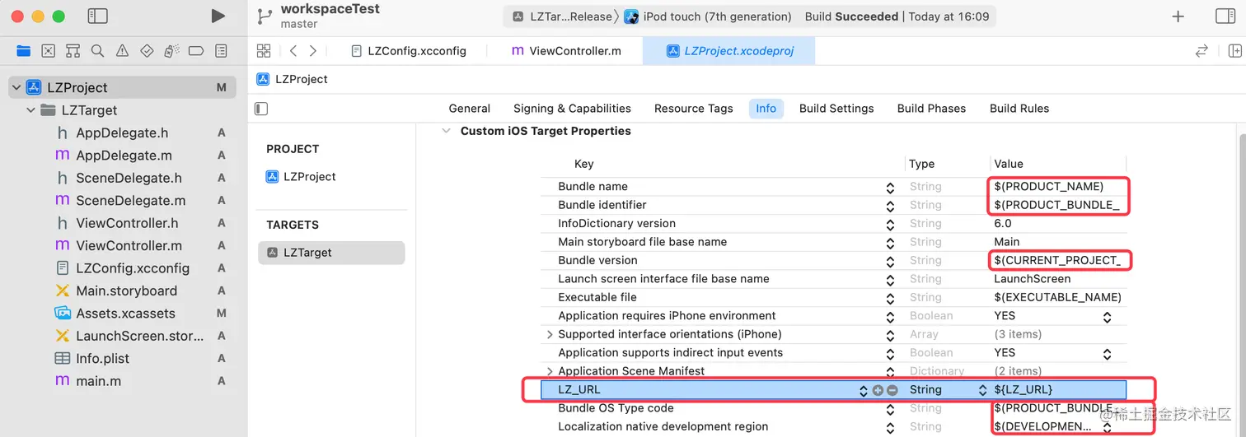Screen dimensions: 1246x437
Task: Open AppDelegate.h in the file navigator
Action: [x=122, y=133]
